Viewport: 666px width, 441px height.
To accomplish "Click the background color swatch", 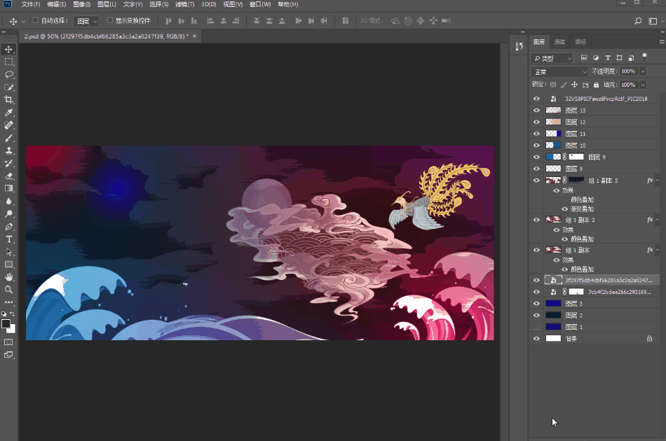I will pos(13,330).
